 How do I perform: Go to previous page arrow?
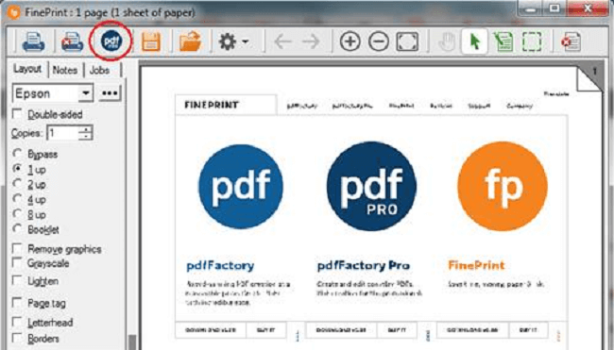coord(282,42)
